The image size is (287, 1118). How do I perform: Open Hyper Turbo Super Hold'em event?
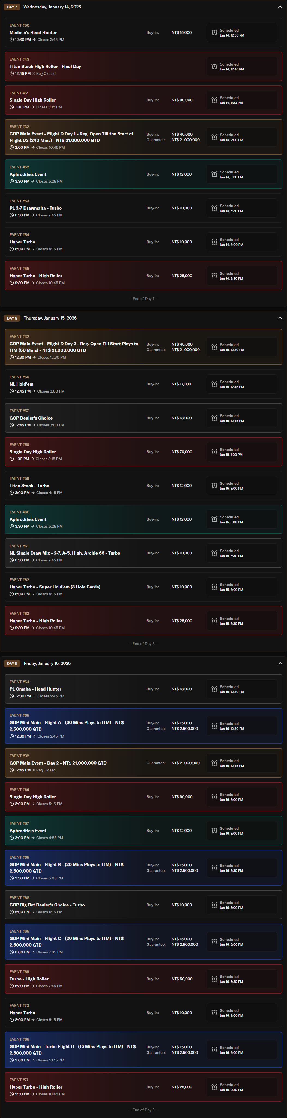point(55,587)
